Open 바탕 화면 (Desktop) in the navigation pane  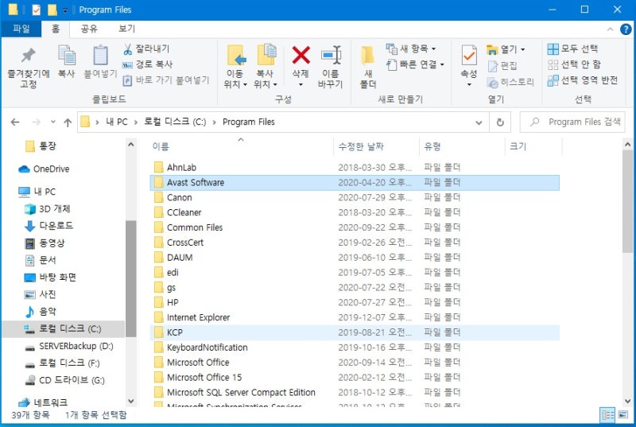[x=50, y=278]
